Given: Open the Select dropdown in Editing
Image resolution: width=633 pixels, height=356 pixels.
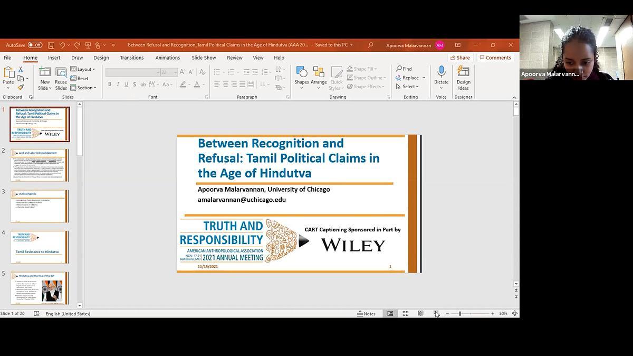Looking at the screenshot, I should [x=407, y=87].
